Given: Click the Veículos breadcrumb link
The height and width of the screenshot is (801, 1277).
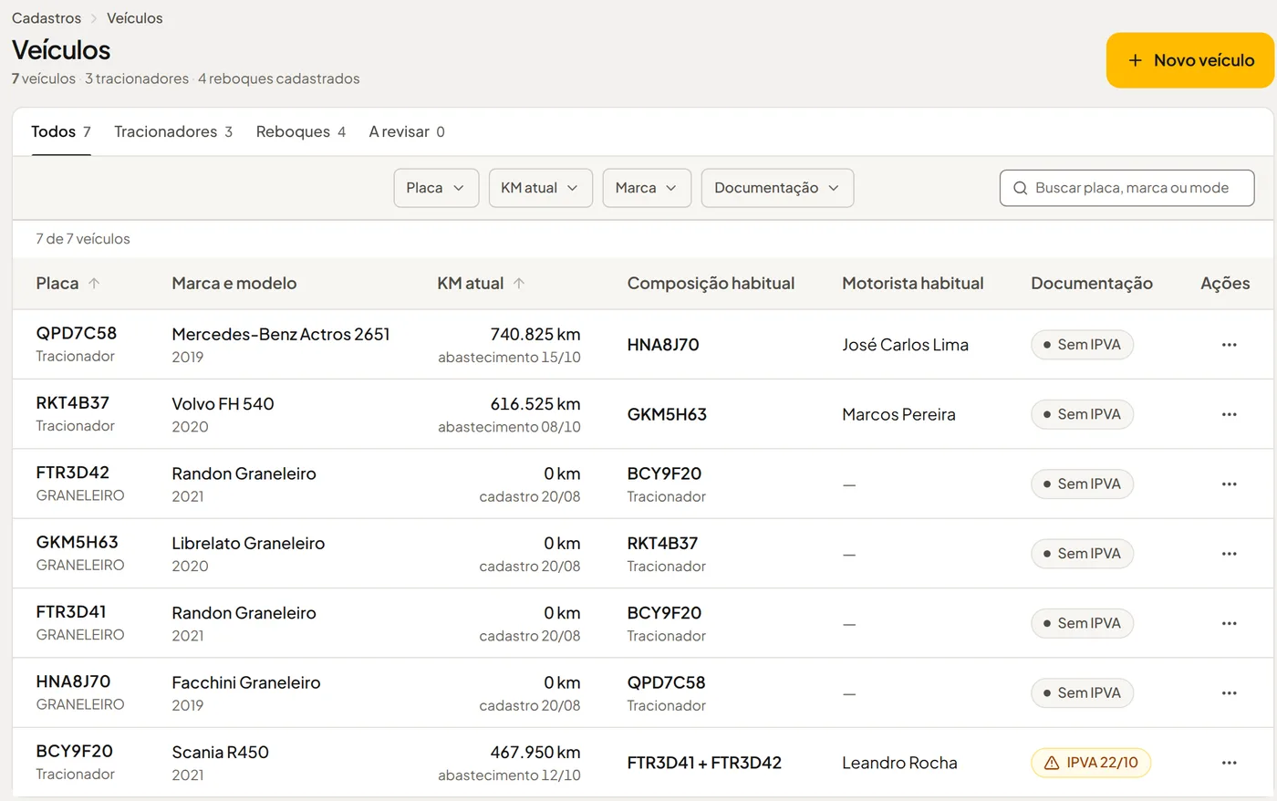Looking at the screenshot, I should coord(135,18).
